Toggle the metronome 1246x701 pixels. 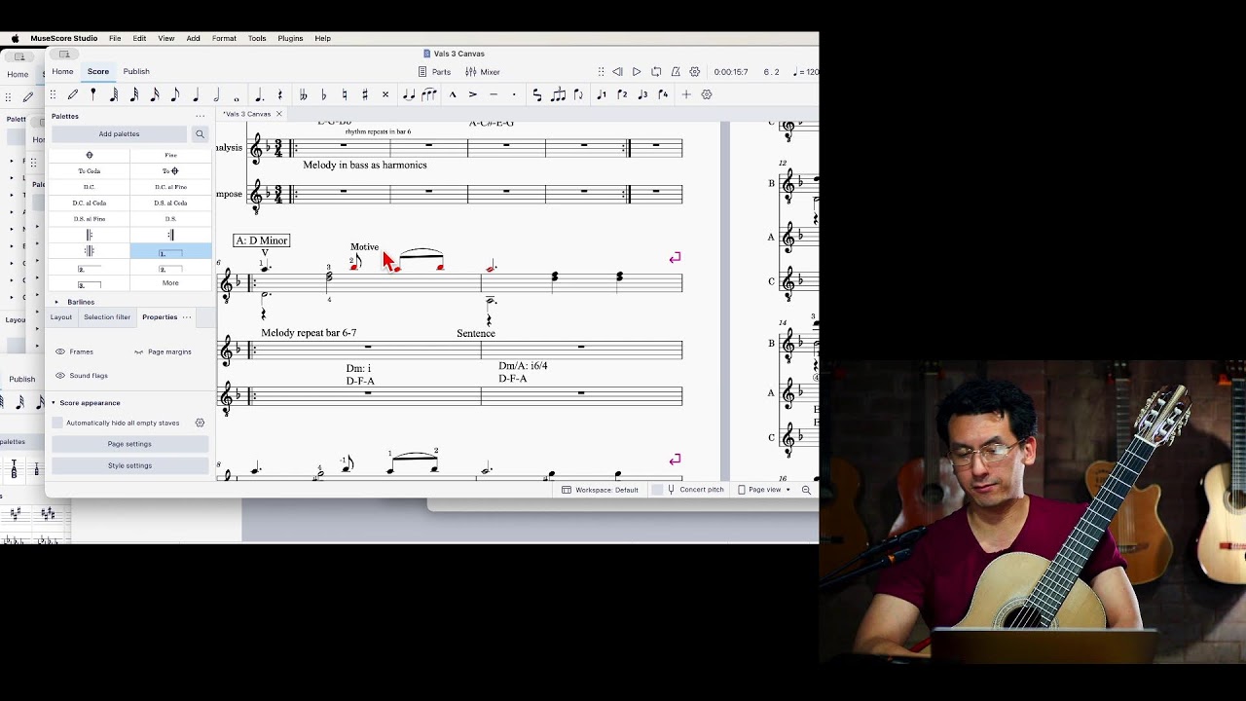(x=676, y=72)
